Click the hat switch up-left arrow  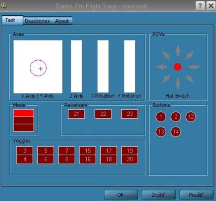166,55
